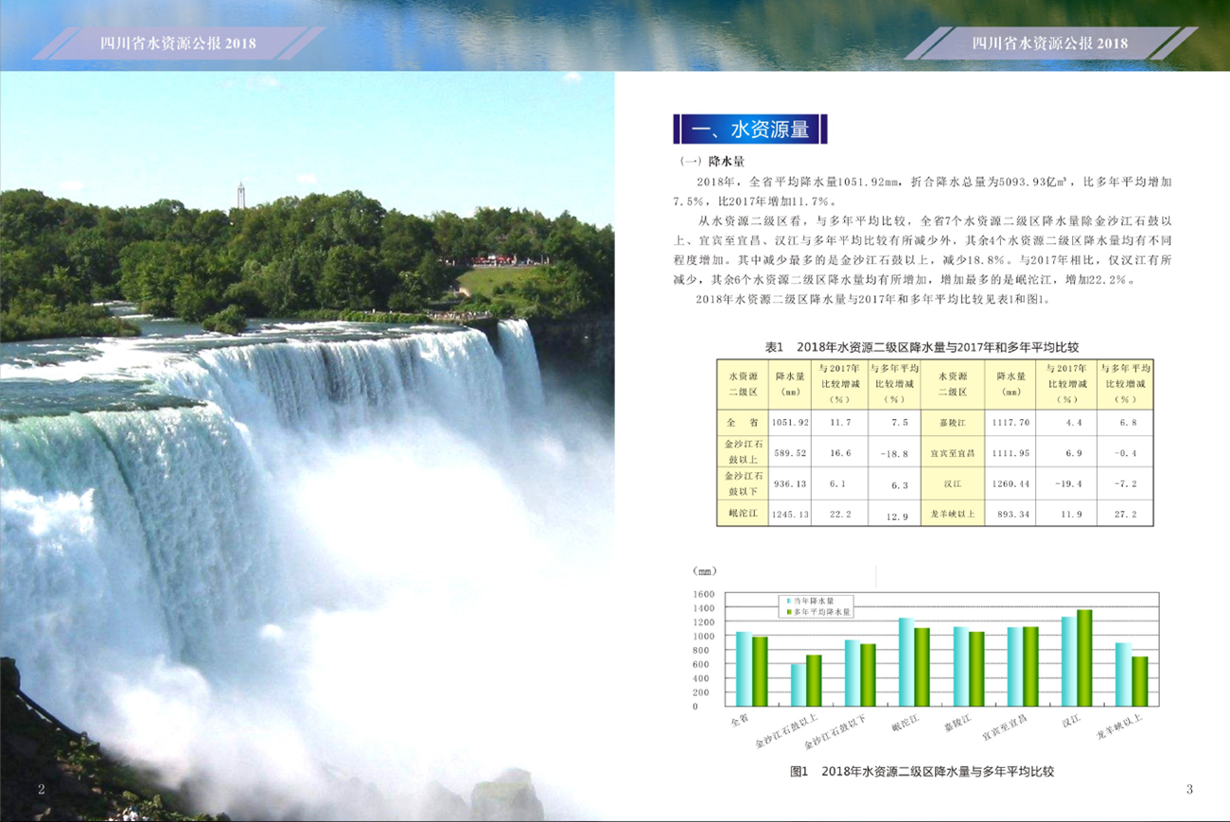Click the chart x-axis label 汉江

(1071, 722)
